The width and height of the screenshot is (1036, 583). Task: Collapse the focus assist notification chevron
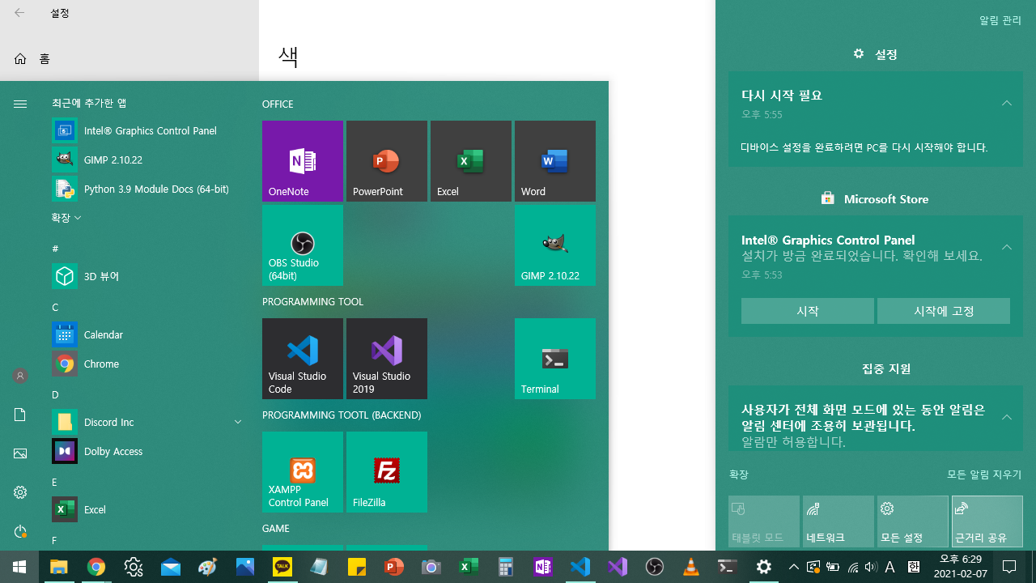point(1007,417)
